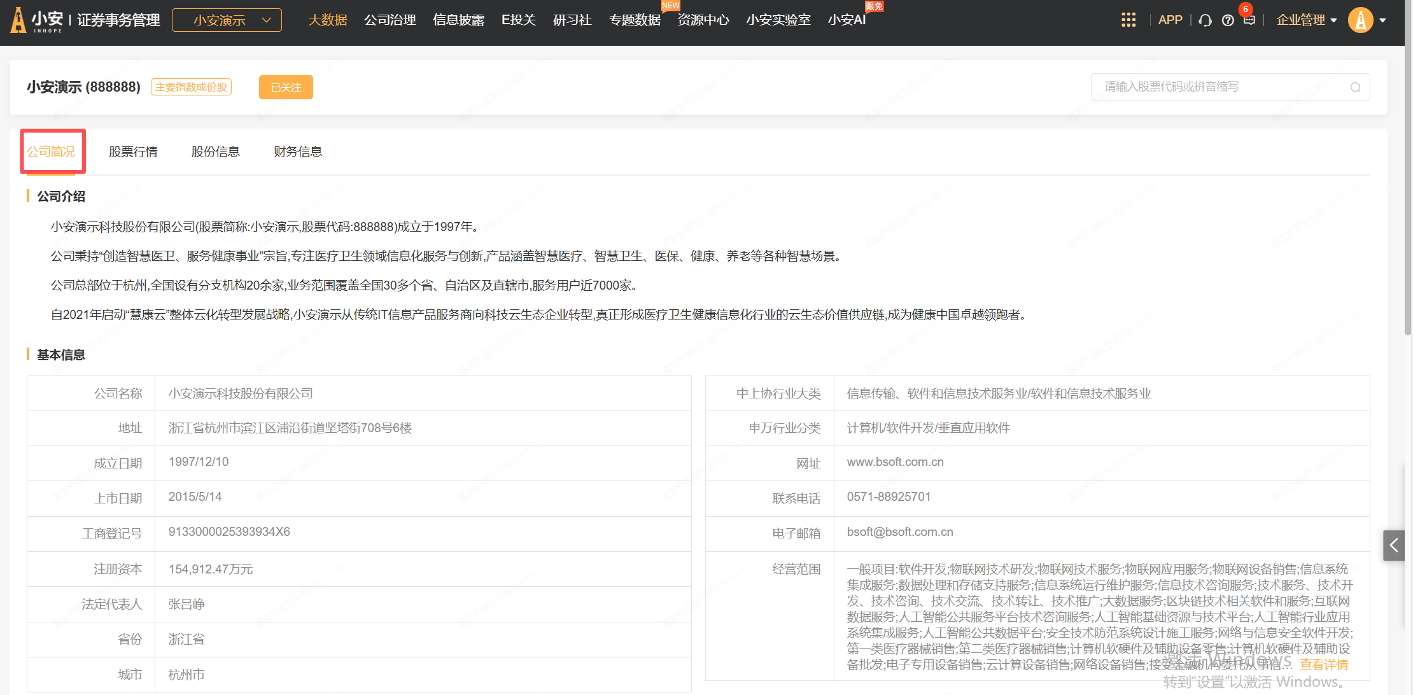
Task: Click the customer service headset icon
Action: pyautogui.click(x=1205, y=20)
